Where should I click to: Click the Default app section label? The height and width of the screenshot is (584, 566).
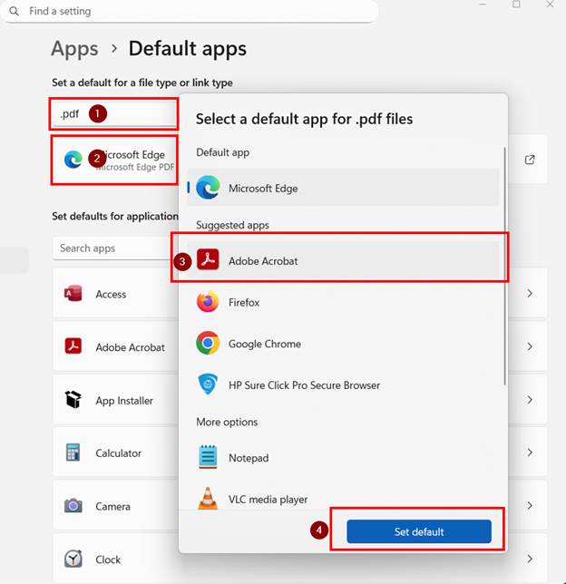[x=222, y=152]
